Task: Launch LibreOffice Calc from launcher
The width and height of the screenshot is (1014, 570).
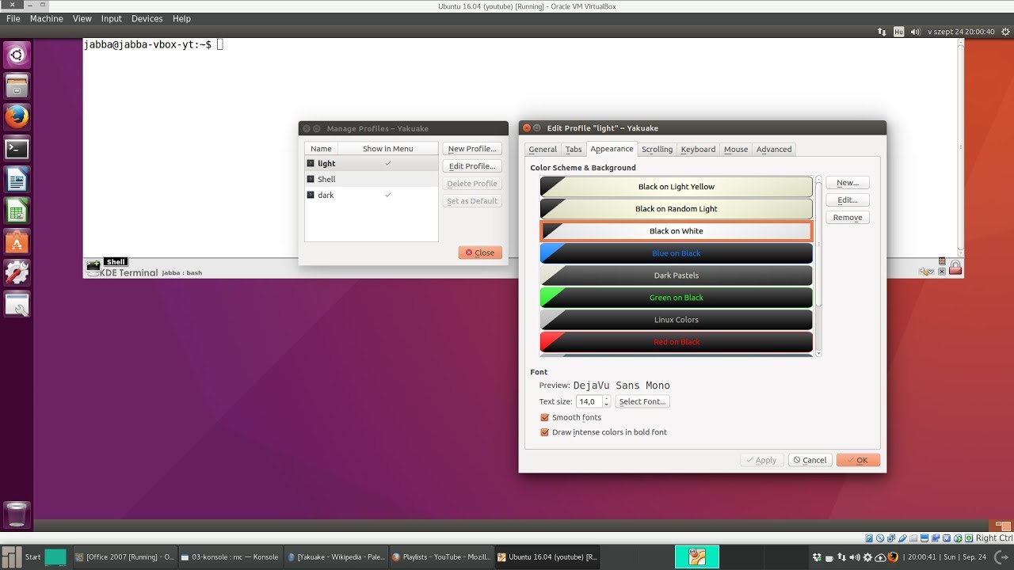Action: click(17, 211)
